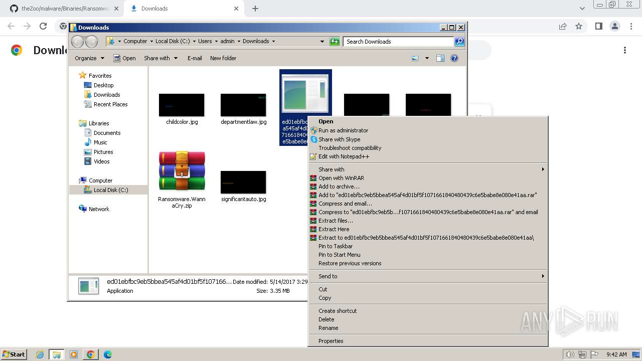This screenshot has height=361, width=642.
Task: Click the volume speaker tray icon
Action: pyautogui.click(x=570, y=354)
